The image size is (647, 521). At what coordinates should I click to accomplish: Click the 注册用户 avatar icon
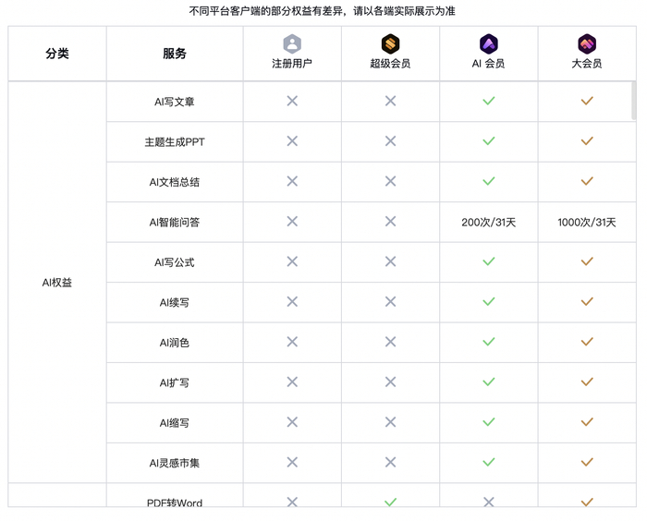292,43
